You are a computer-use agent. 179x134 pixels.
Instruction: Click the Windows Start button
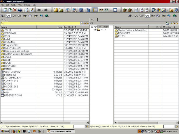[x=5, y=131]
